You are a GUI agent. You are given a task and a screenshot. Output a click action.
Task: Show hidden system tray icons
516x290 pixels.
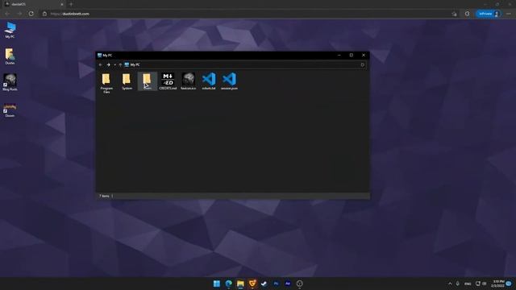(x=450, y=284)
